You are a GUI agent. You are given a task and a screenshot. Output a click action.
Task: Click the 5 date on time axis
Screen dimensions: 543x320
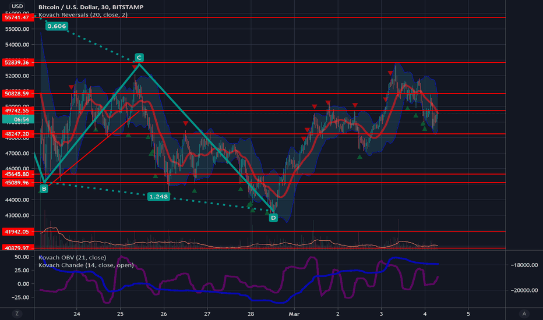(468, 314)
